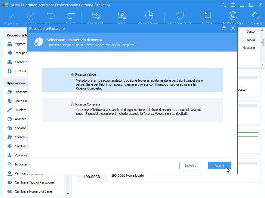Click the Impostare partition sidebar icon

10,164
